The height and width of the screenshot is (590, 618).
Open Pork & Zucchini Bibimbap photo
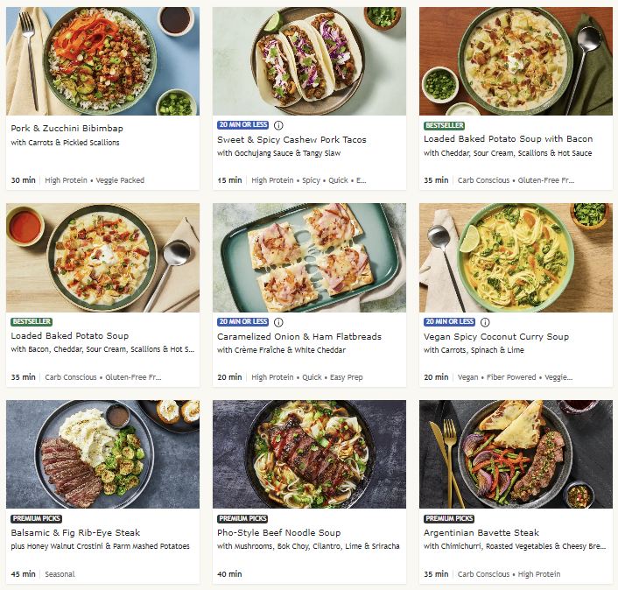[102, 61]
